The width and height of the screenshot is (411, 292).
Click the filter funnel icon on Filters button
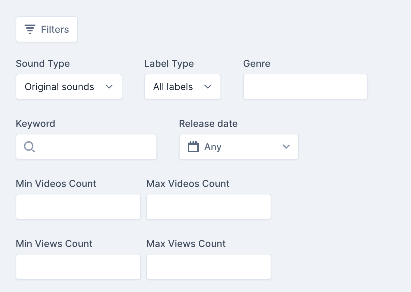point(30,29)
